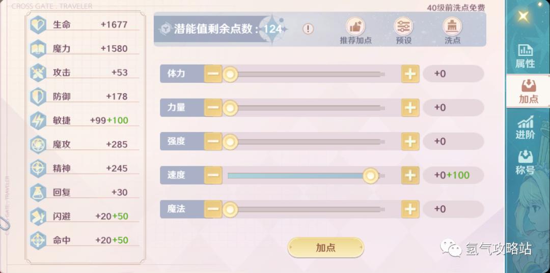Select the 命中 crosshair stat icon

click(38, 240)
